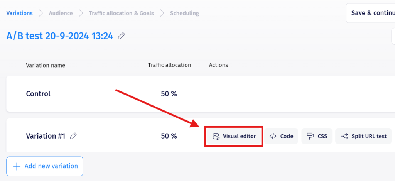This screenshot has width=395, height=181.
Task: Open the Code editor for Variation #1
Action: pyautogui.click(x=282, y=136)
